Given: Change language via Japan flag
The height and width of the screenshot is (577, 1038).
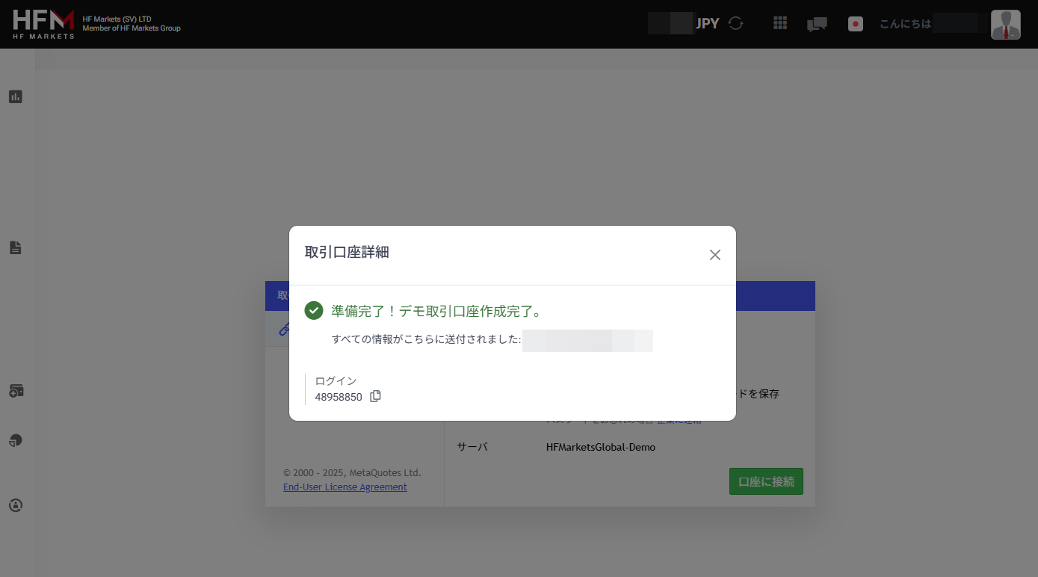Looking at the screenshot, I should (856, 24).
